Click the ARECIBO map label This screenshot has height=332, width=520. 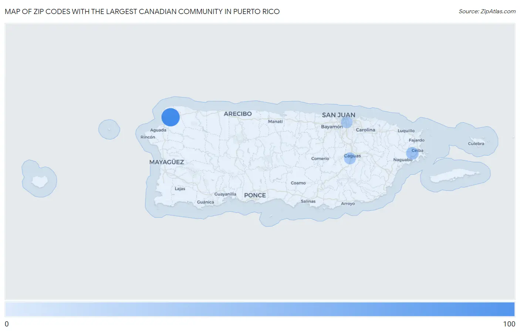click(237, 114)
